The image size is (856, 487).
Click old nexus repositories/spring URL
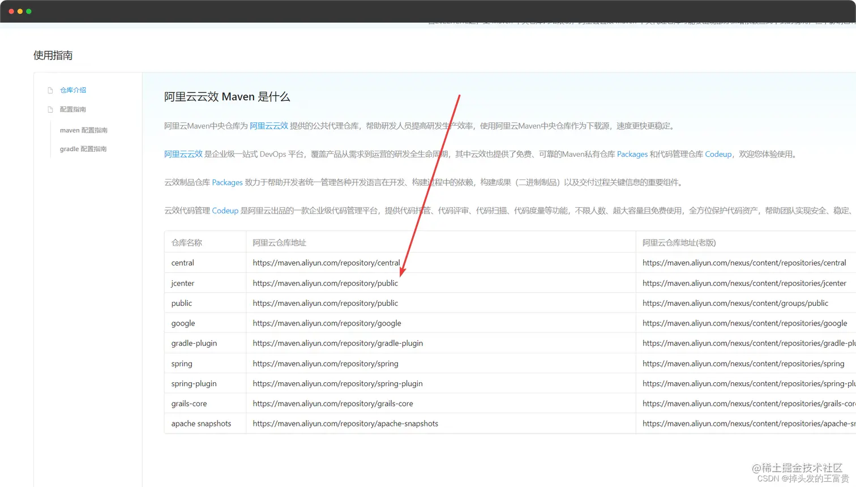[x=743, y=364]
